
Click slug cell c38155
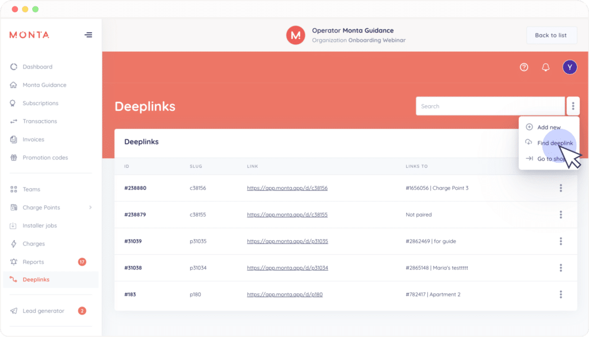tap(198, 215)
